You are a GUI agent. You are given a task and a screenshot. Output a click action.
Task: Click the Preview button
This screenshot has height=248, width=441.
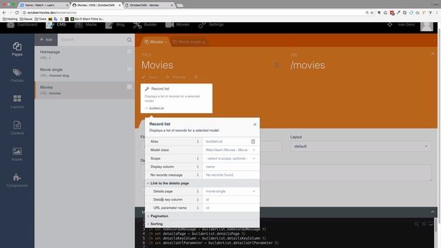tap(176, 77)
